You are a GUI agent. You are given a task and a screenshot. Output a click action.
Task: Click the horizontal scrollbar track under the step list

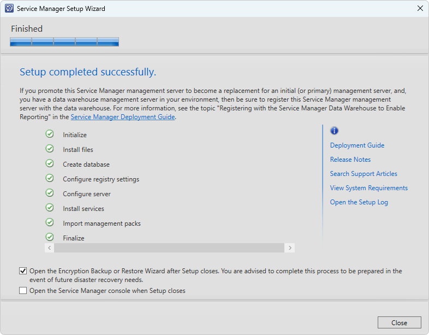point(169,248)
